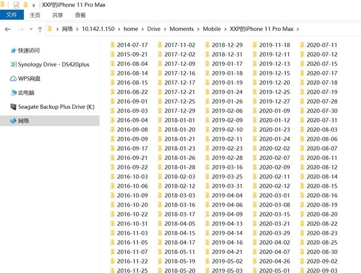Select folder 2018-12-29

tap(227, 45)
